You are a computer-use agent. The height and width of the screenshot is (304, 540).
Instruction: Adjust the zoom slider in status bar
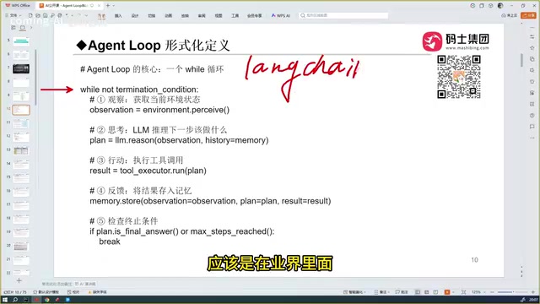click(x=512, y=292)
